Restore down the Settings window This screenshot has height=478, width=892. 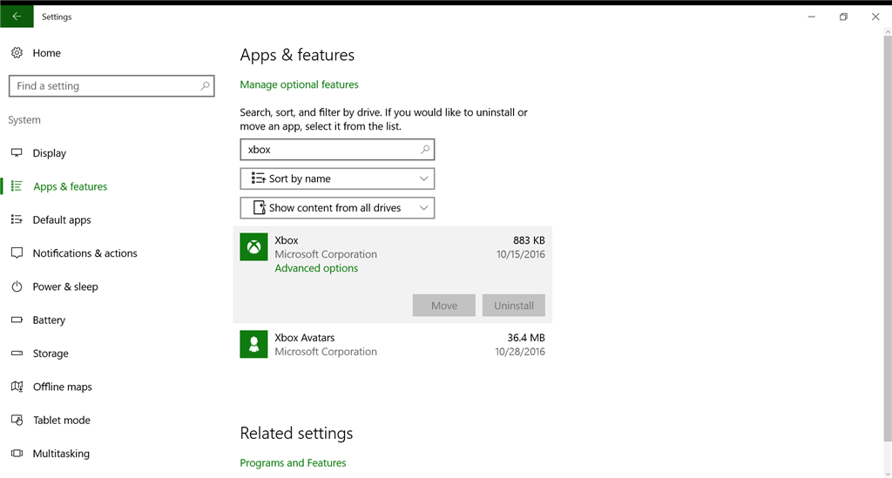[843, 17]
